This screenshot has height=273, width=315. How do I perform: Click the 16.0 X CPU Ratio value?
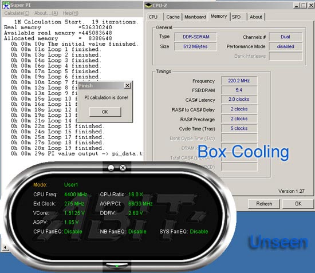(x=136, y=195)
